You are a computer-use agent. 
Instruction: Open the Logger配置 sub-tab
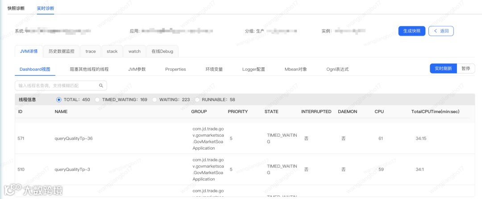[x=253, y=69]
